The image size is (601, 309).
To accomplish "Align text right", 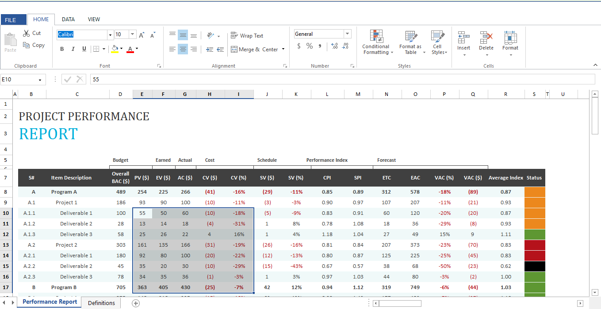I will [x=194, y=50].
